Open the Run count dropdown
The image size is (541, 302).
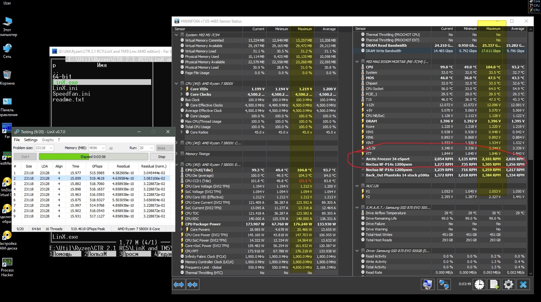pyautogui.click(x=151, y=148)
